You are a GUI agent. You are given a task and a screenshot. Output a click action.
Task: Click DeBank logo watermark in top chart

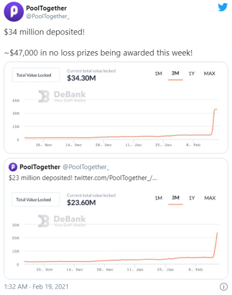62,96
